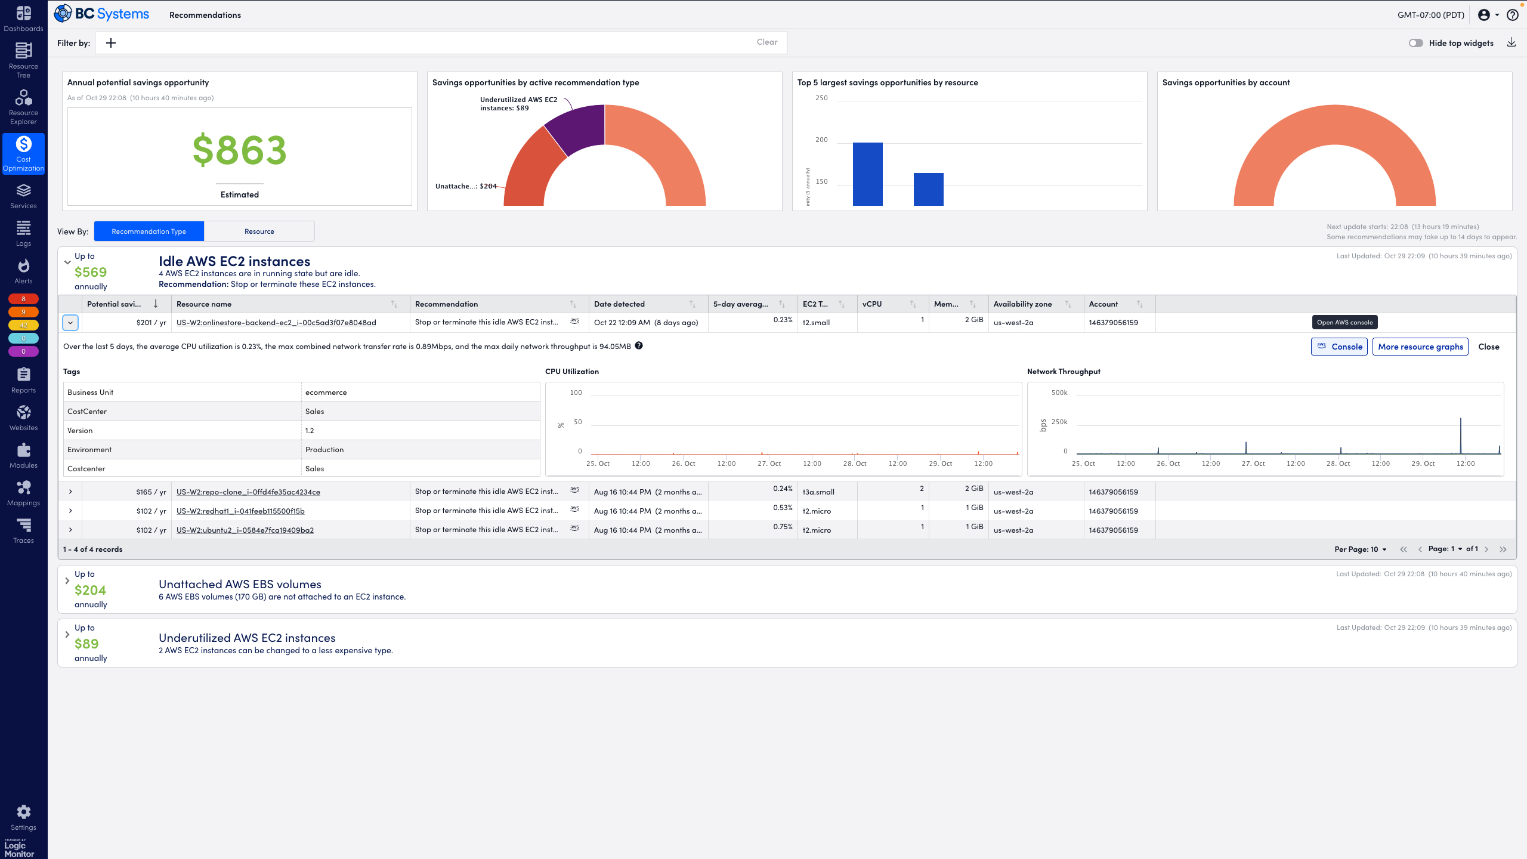Click AWS icon in repo-clone row

click(x=574, y=490)
